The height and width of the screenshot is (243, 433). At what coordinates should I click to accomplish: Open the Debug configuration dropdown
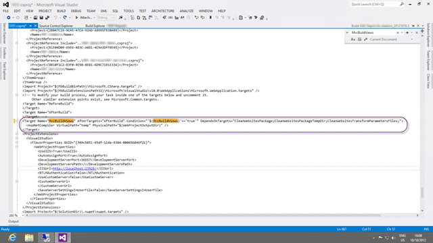pyautogui.click(x=112, y=18)
